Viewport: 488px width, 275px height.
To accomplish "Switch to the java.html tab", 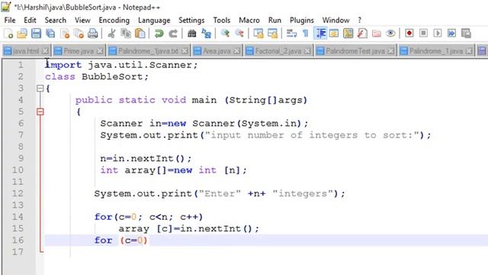I will (26, 51).
